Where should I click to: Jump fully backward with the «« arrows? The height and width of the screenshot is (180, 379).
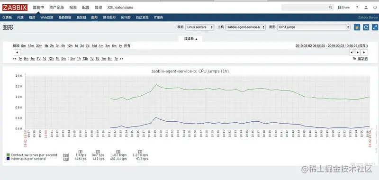pyautogui.click(x=15, y=59)
